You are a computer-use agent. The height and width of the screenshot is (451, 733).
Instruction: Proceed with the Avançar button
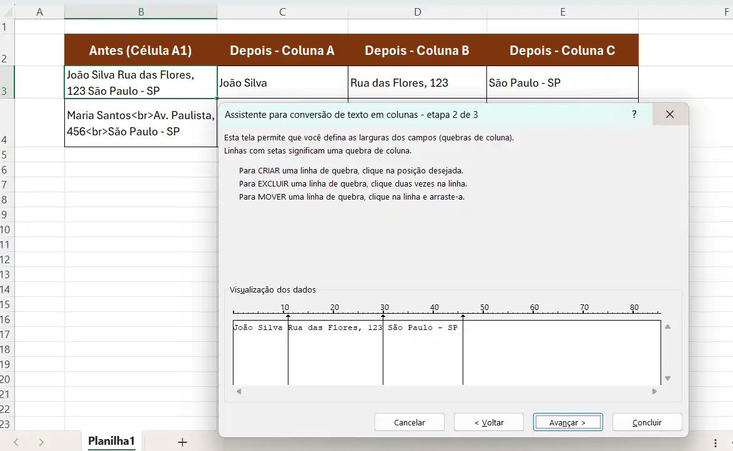pos(568,422)
